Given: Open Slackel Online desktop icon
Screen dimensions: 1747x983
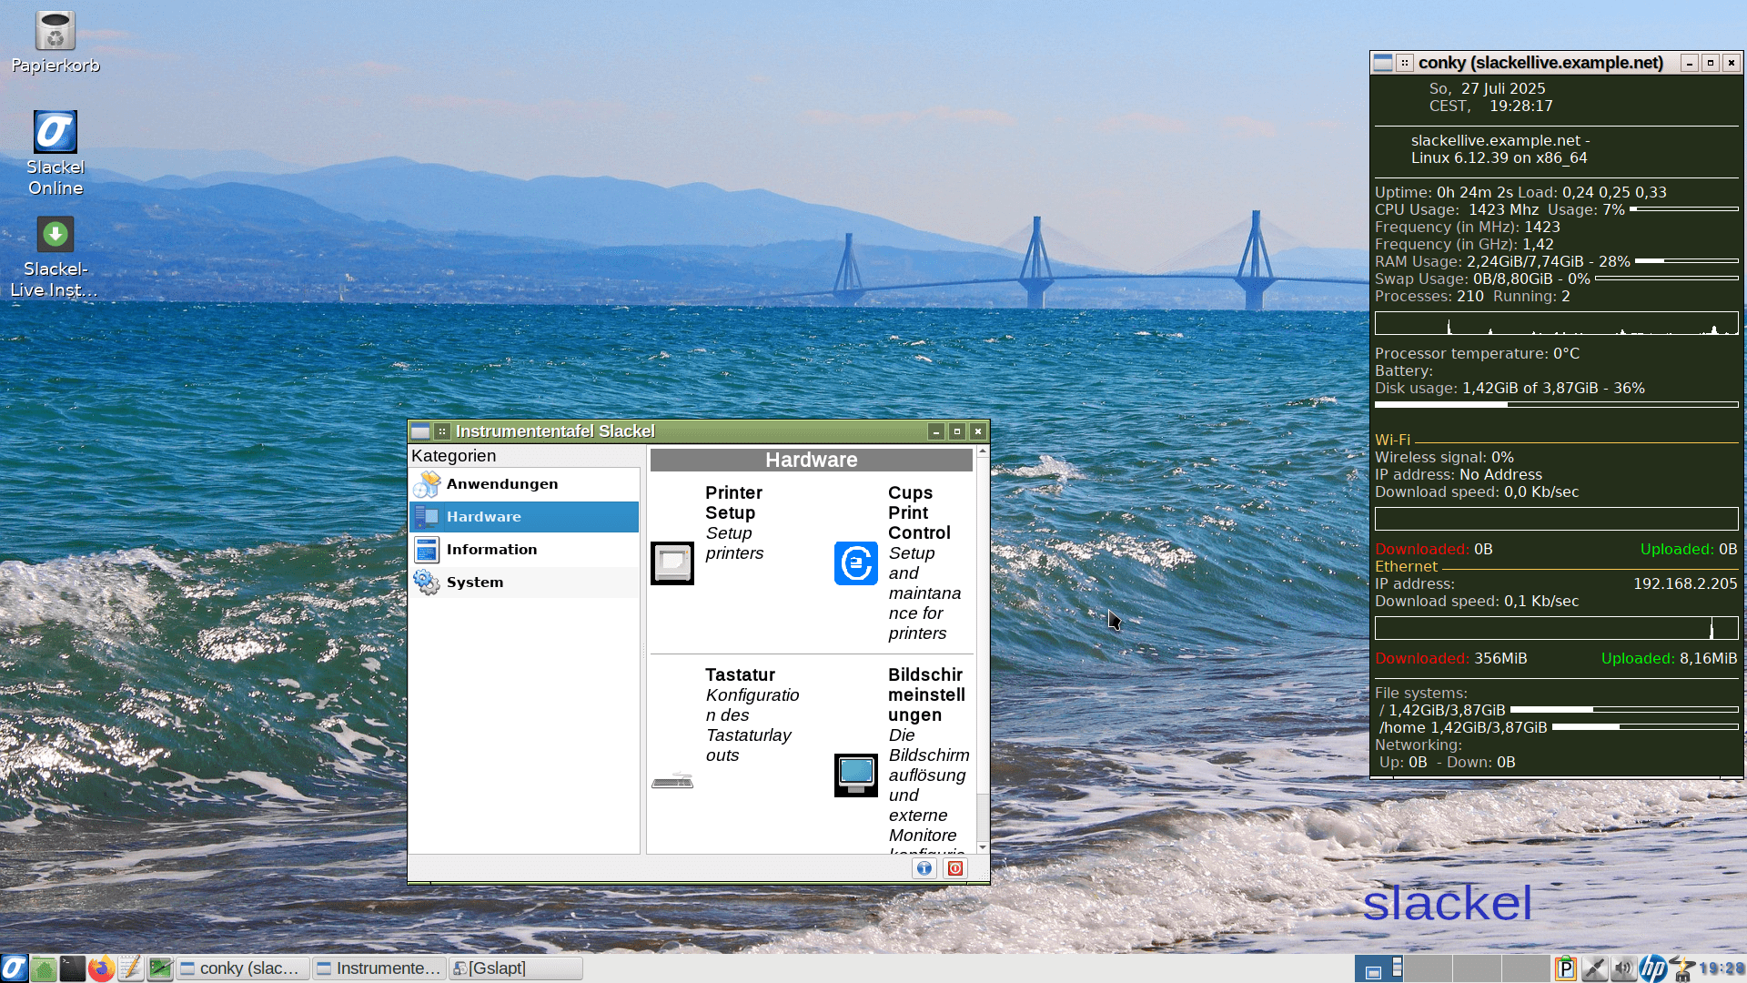Looking at the screenshot, I should pyautogui.click(x=56, y=133).
